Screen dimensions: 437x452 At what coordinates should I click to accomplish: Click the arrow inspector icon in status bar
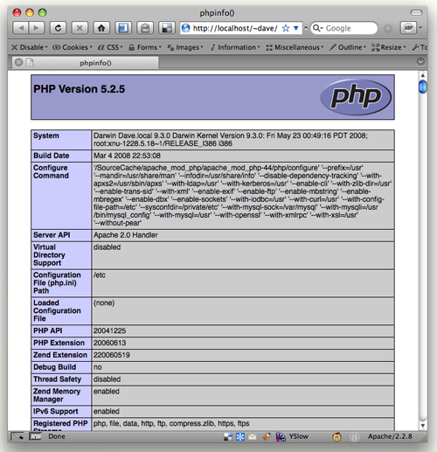[x=17, y=436]
